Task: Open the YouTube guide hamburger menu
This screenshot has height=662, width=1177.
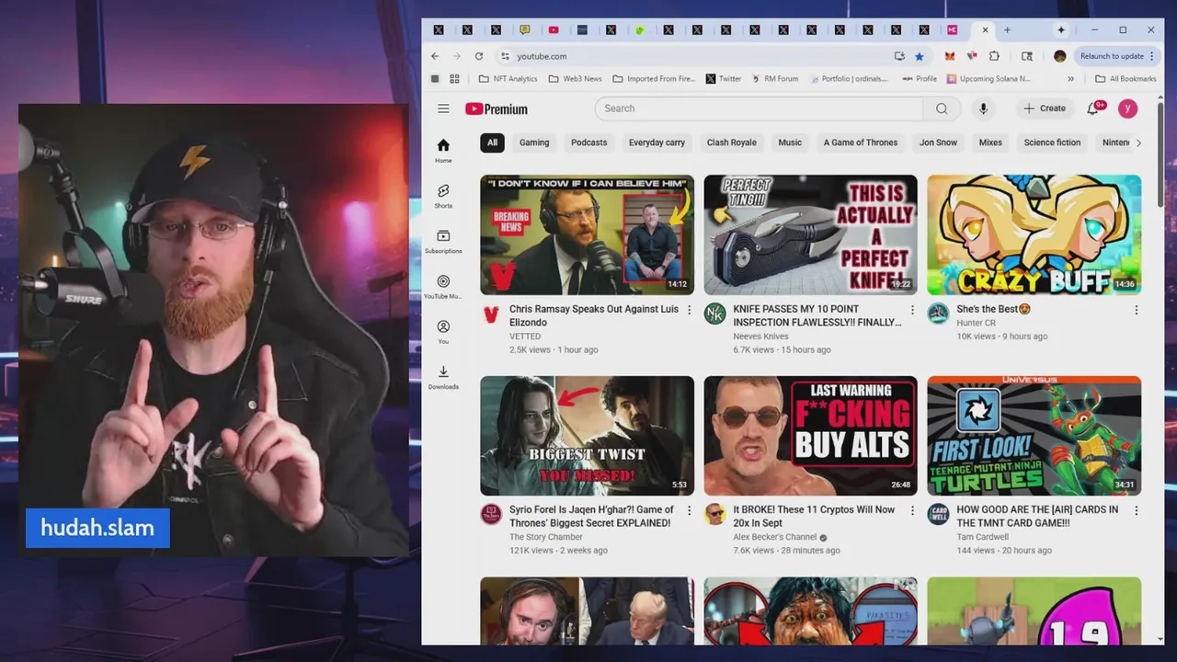Action: point(443,108)
